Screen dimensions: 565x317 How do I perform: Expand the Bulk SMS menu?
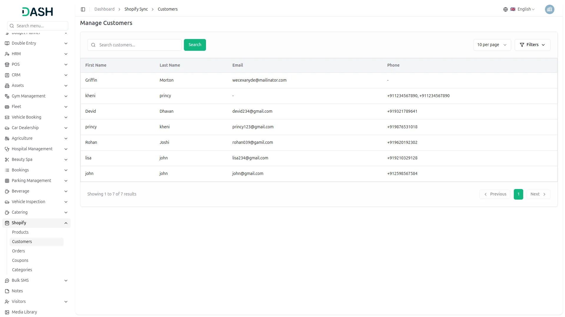66,281
